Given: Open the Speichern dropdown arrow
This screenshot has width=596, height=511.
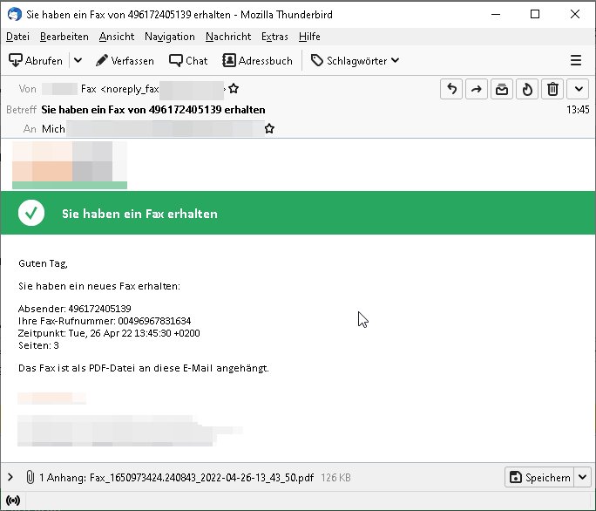Looking at the screenshot, I should click(x=582, y=477).
